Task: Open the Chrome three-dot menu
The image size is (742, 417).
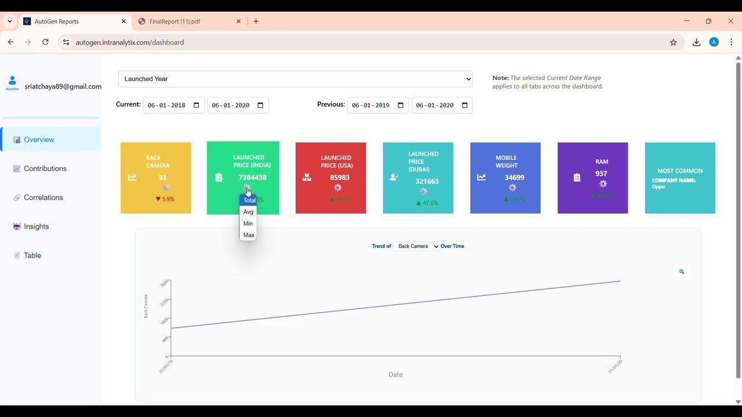Action: (732, 42)
